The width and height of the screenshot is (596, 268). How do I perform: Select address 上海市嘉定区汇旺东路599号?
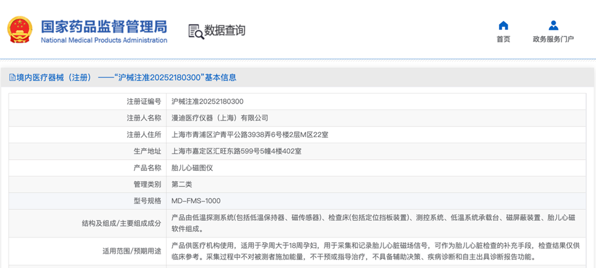tap(236, 151)
